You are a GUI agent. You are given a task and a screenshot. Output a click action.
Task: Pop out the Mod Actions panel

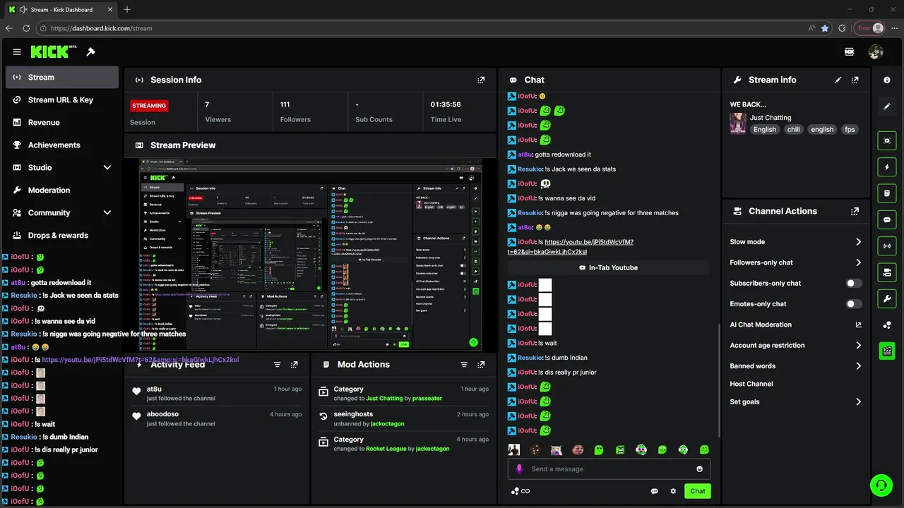(x=481, y=365)
